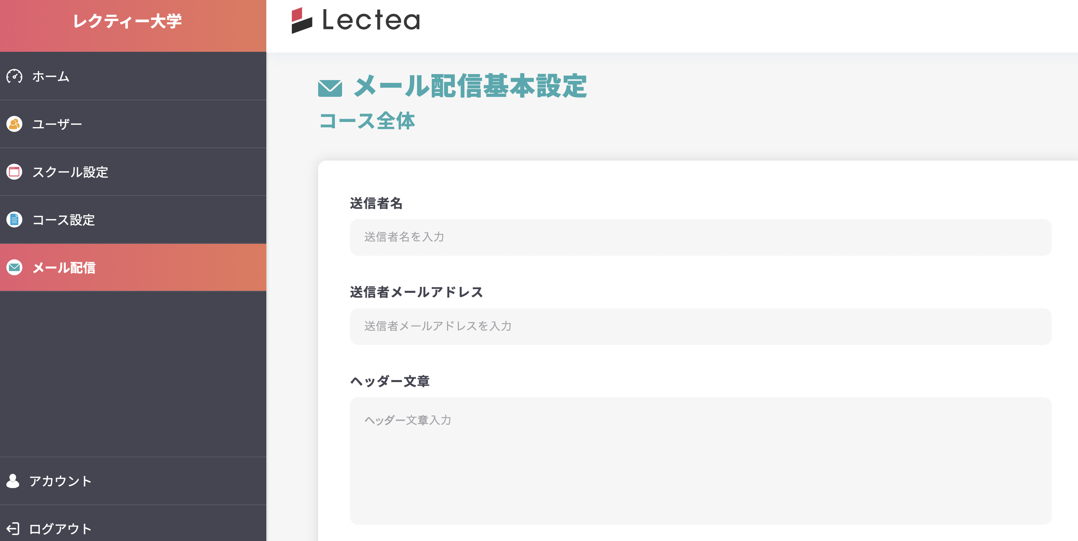This screenshot has height=541, width=1078.
Task: Select コース設定 in the sidebar
Action: (64, 220)
